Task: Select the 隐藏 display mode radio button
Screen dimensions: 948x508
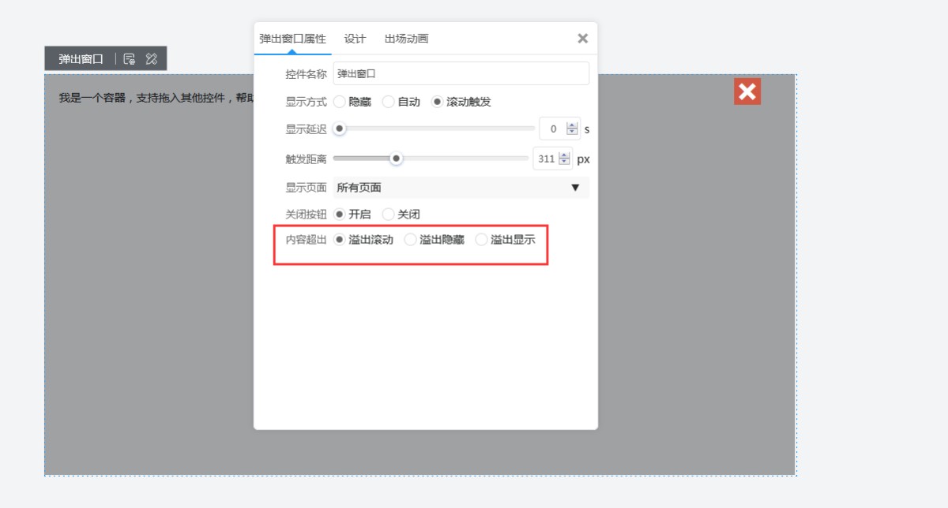Action: point(340,102)
